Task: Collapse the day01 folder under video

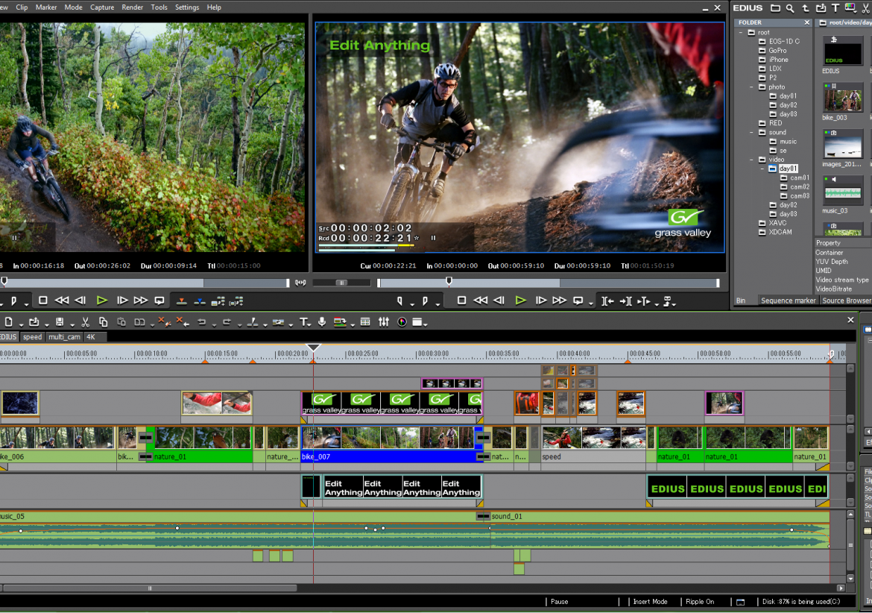Action: click(x=762, y=169)
